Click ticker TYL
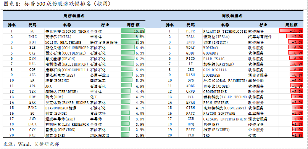The height and width of the screenshot is (149, 308). pyautogui.click(x=190, y=97)
